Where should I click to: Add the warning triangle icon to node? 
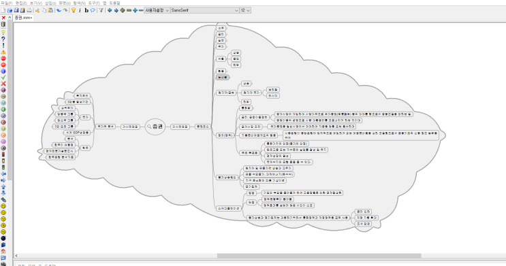tap(3, 52)
